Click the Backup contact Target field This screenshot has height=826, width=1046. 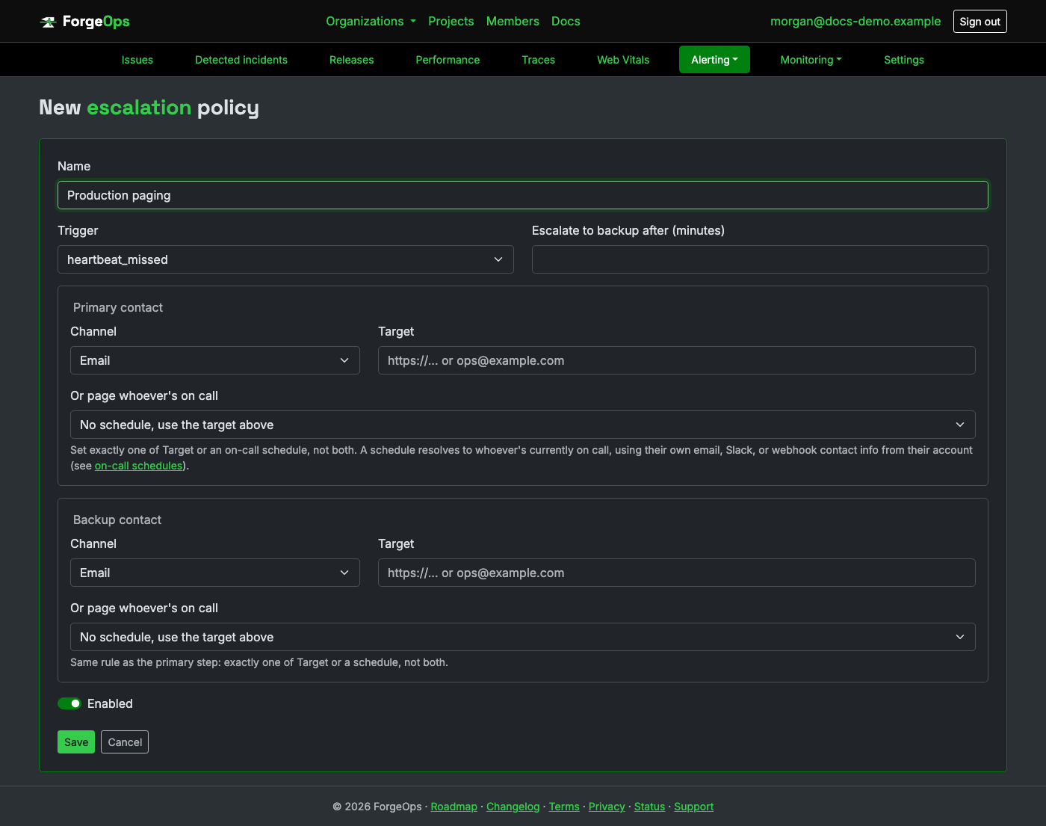pos(677,573)
